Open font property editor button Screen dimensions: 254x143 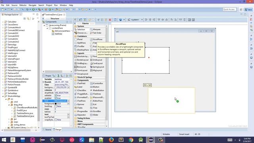coord(68,101)
